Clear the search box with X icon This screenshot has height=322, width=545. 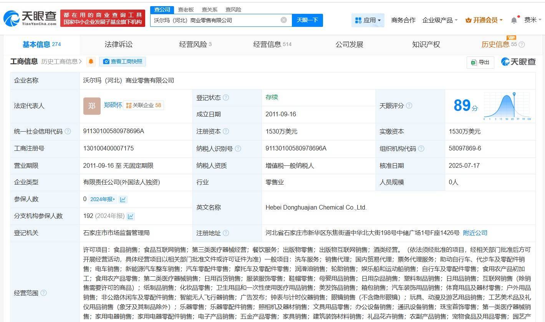(283, 20)
